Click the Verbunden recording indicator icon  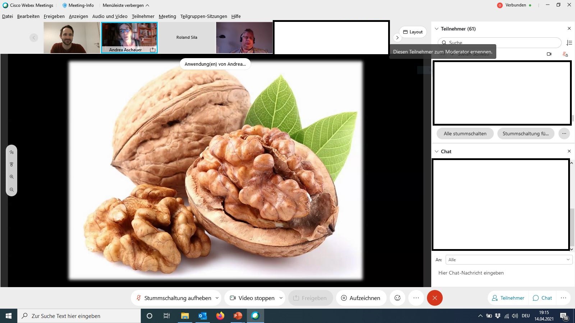[500, 5]
